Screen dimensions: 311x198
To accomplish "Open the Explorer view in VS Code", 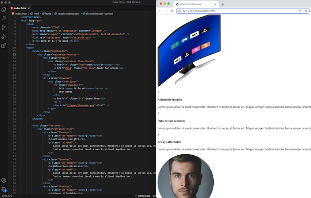I will coord(4,9).
